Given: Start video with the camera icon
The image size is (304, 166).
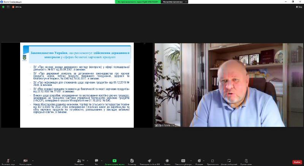Looking at the screenshot, I should [25, 161].
